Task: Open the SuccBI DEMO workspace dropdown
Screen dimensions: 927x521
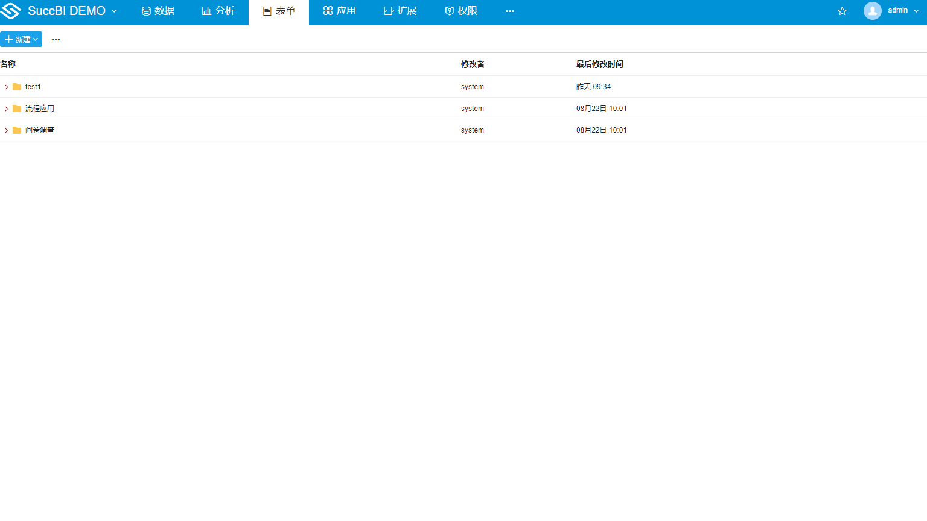Action: pyautogui.click(x=114, y=10)
